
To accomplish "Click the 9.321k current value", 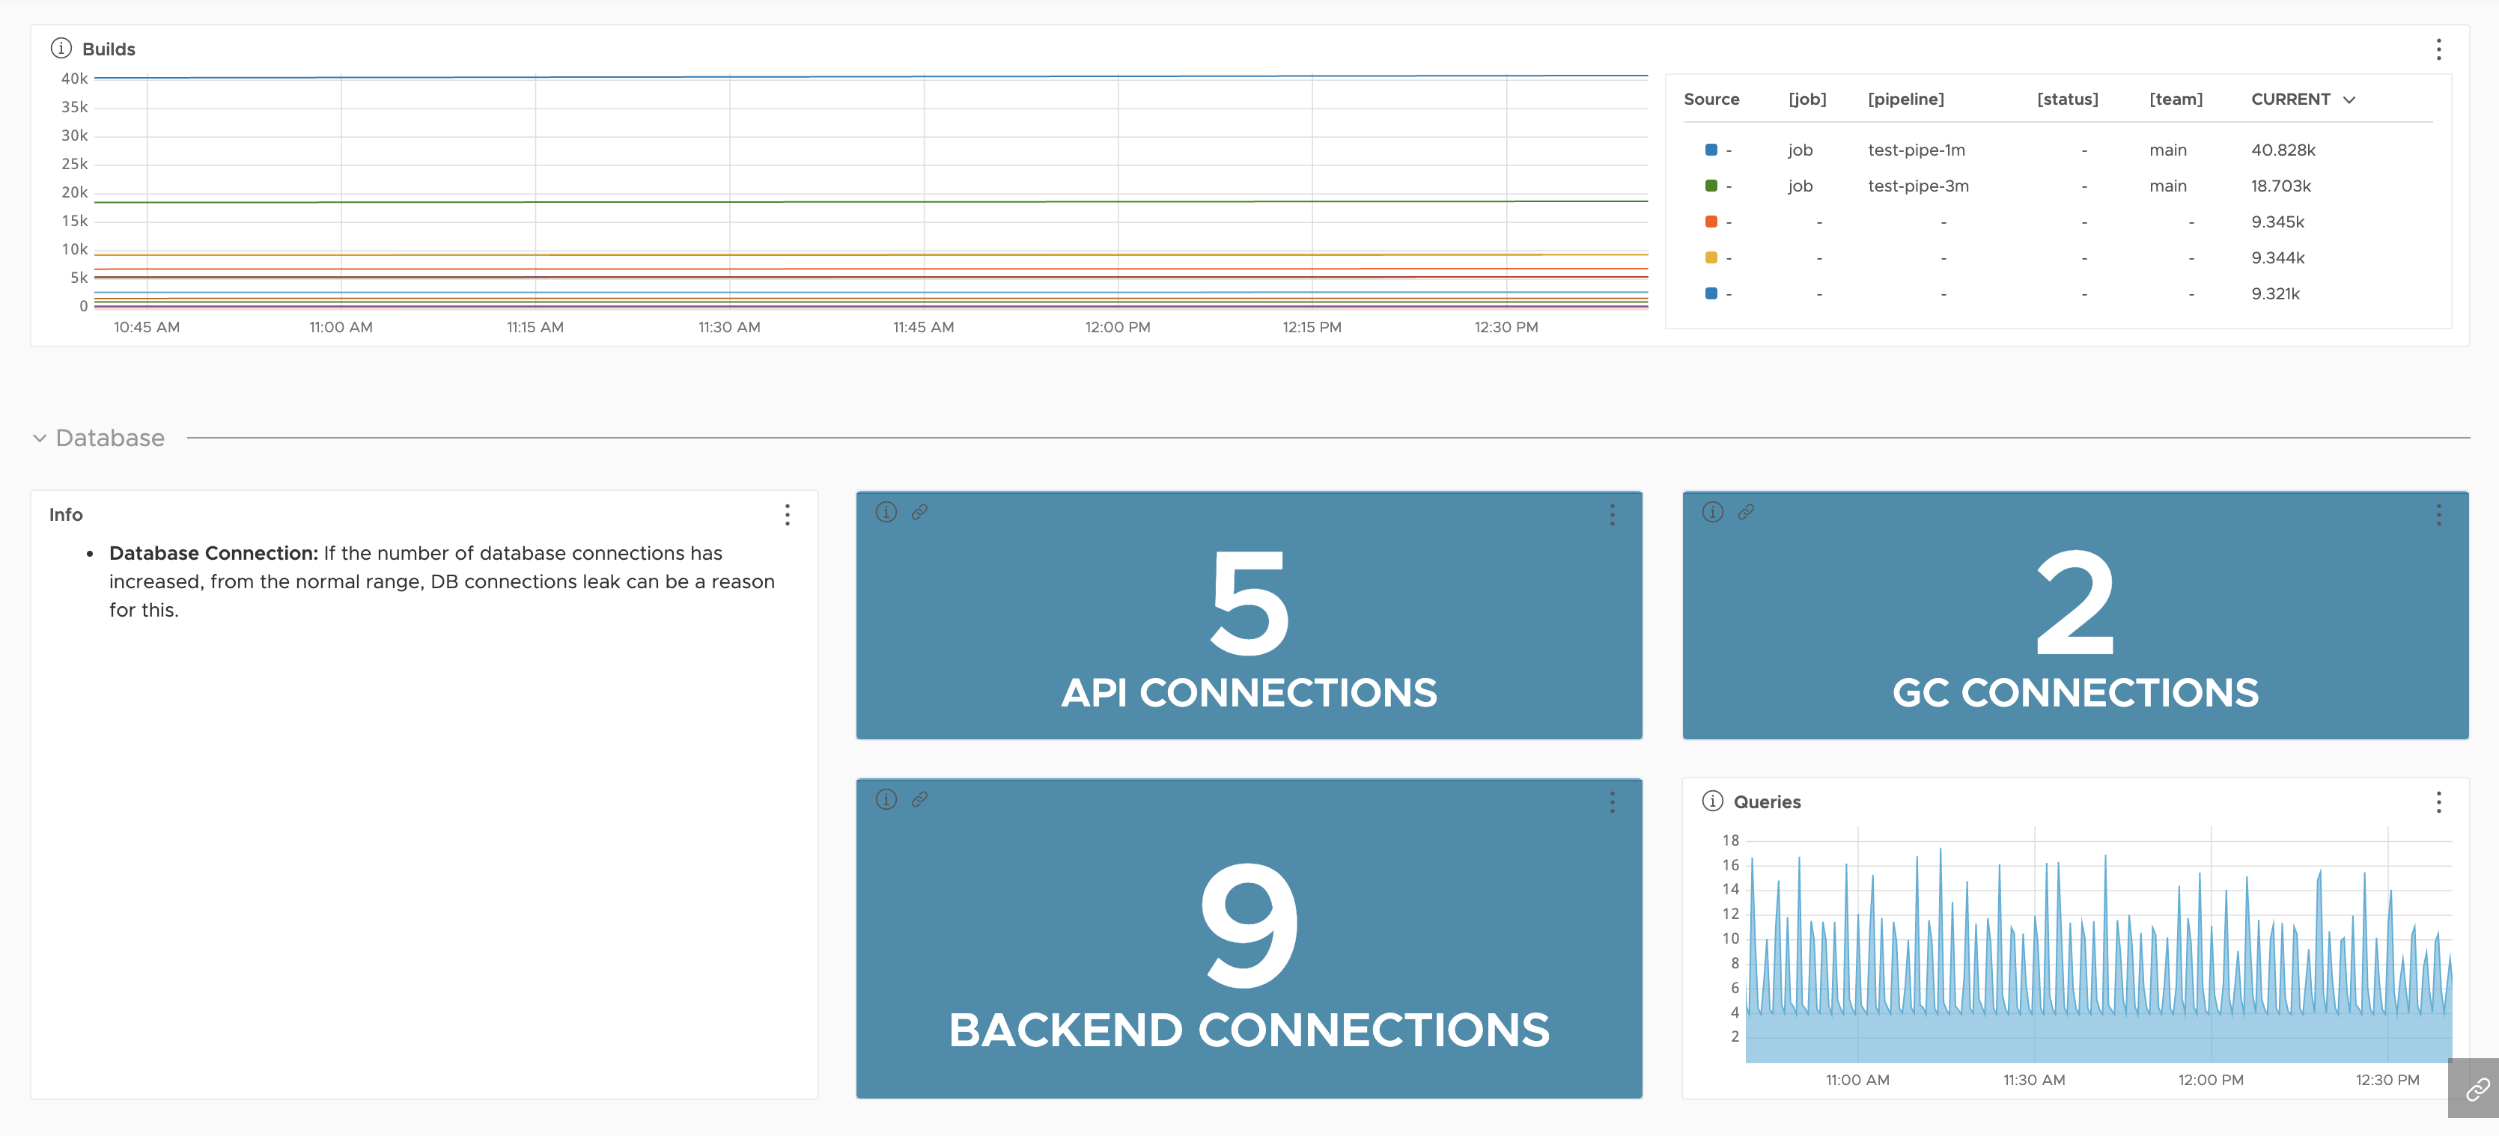I will (x=2275, y=294).
